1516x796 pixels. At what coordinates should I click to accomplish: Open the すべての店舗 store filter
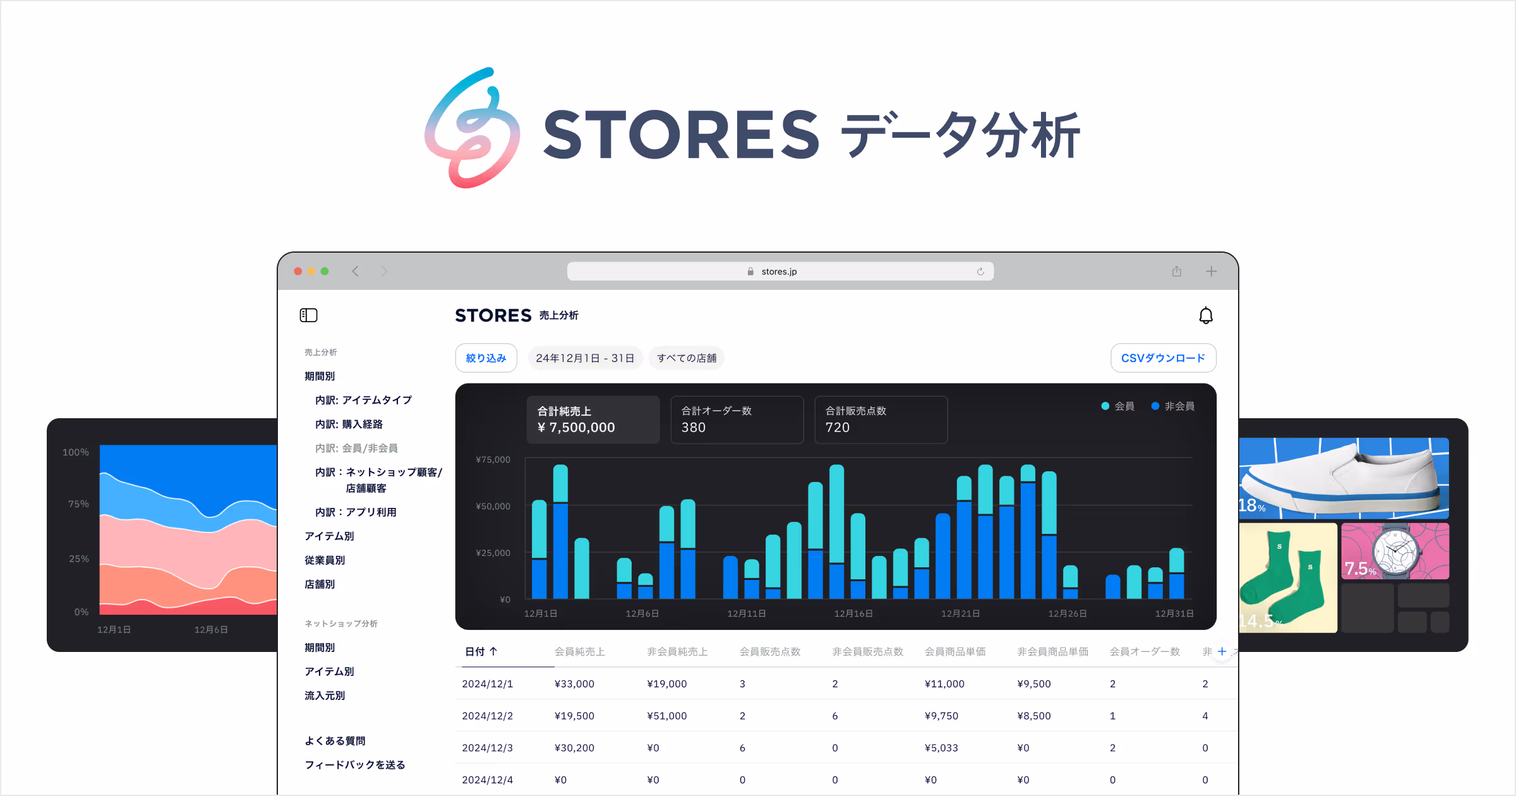pos(687,358)
